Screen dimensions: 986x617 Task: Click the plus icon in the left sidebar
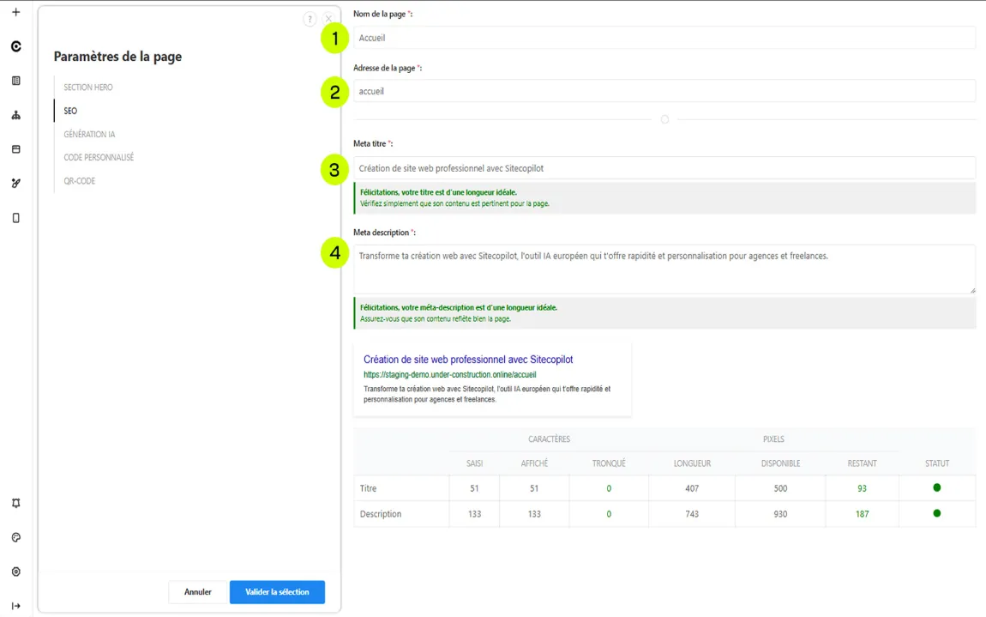(15, 12)
